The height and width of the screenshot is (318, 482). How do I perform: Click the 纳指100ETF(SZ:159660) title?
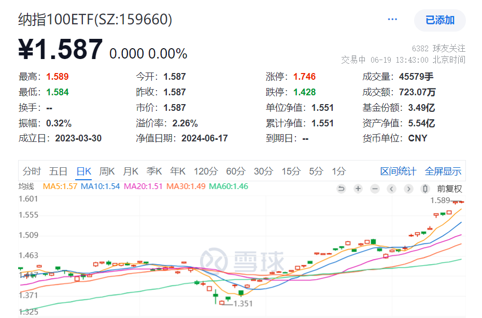95,19
